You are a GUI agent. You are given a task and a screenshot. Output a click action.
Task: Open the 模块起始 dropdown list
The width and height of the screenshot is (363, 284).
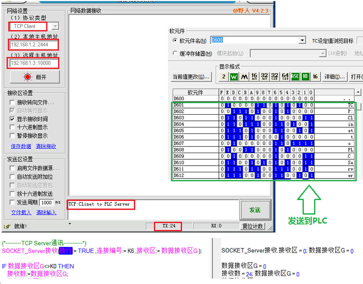tap(322, 54)
